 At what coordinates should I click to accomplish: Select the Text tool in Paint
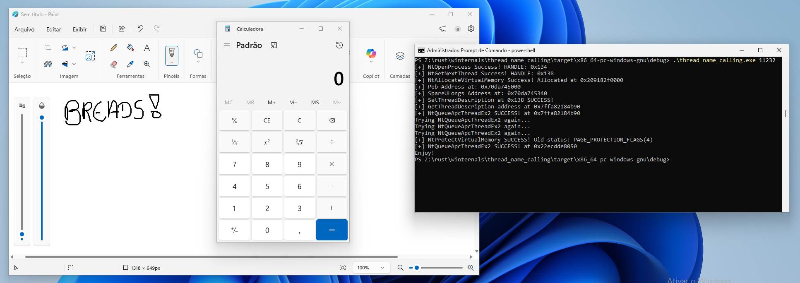click(x=147, y=48)
